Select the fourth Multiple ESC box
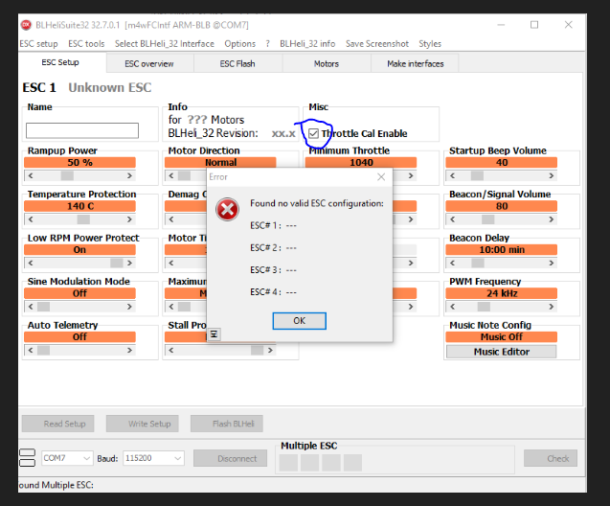 coord(352,463)
